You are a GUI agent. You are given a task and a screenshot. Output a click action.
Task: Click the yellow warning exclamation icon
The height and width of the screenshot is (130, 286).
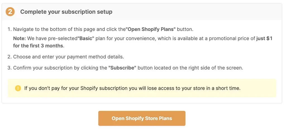pyautogui.click(x=18, y=88)
